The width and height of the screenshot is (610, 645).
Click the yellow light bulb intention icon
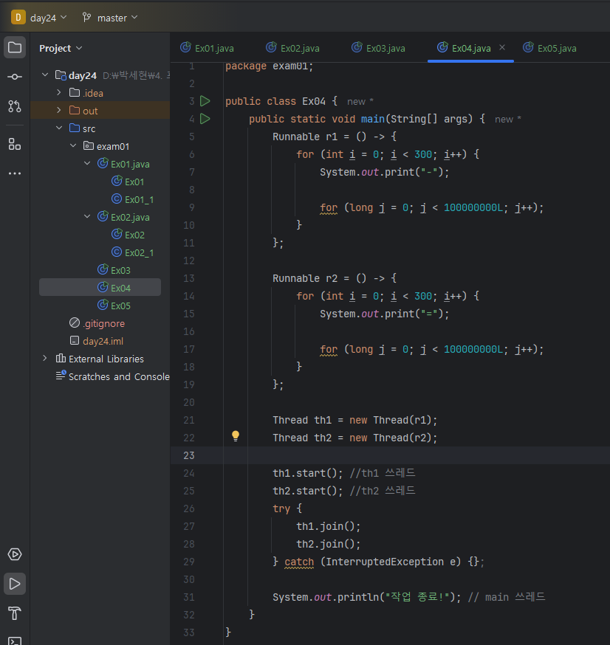click(x=236, y=436)
